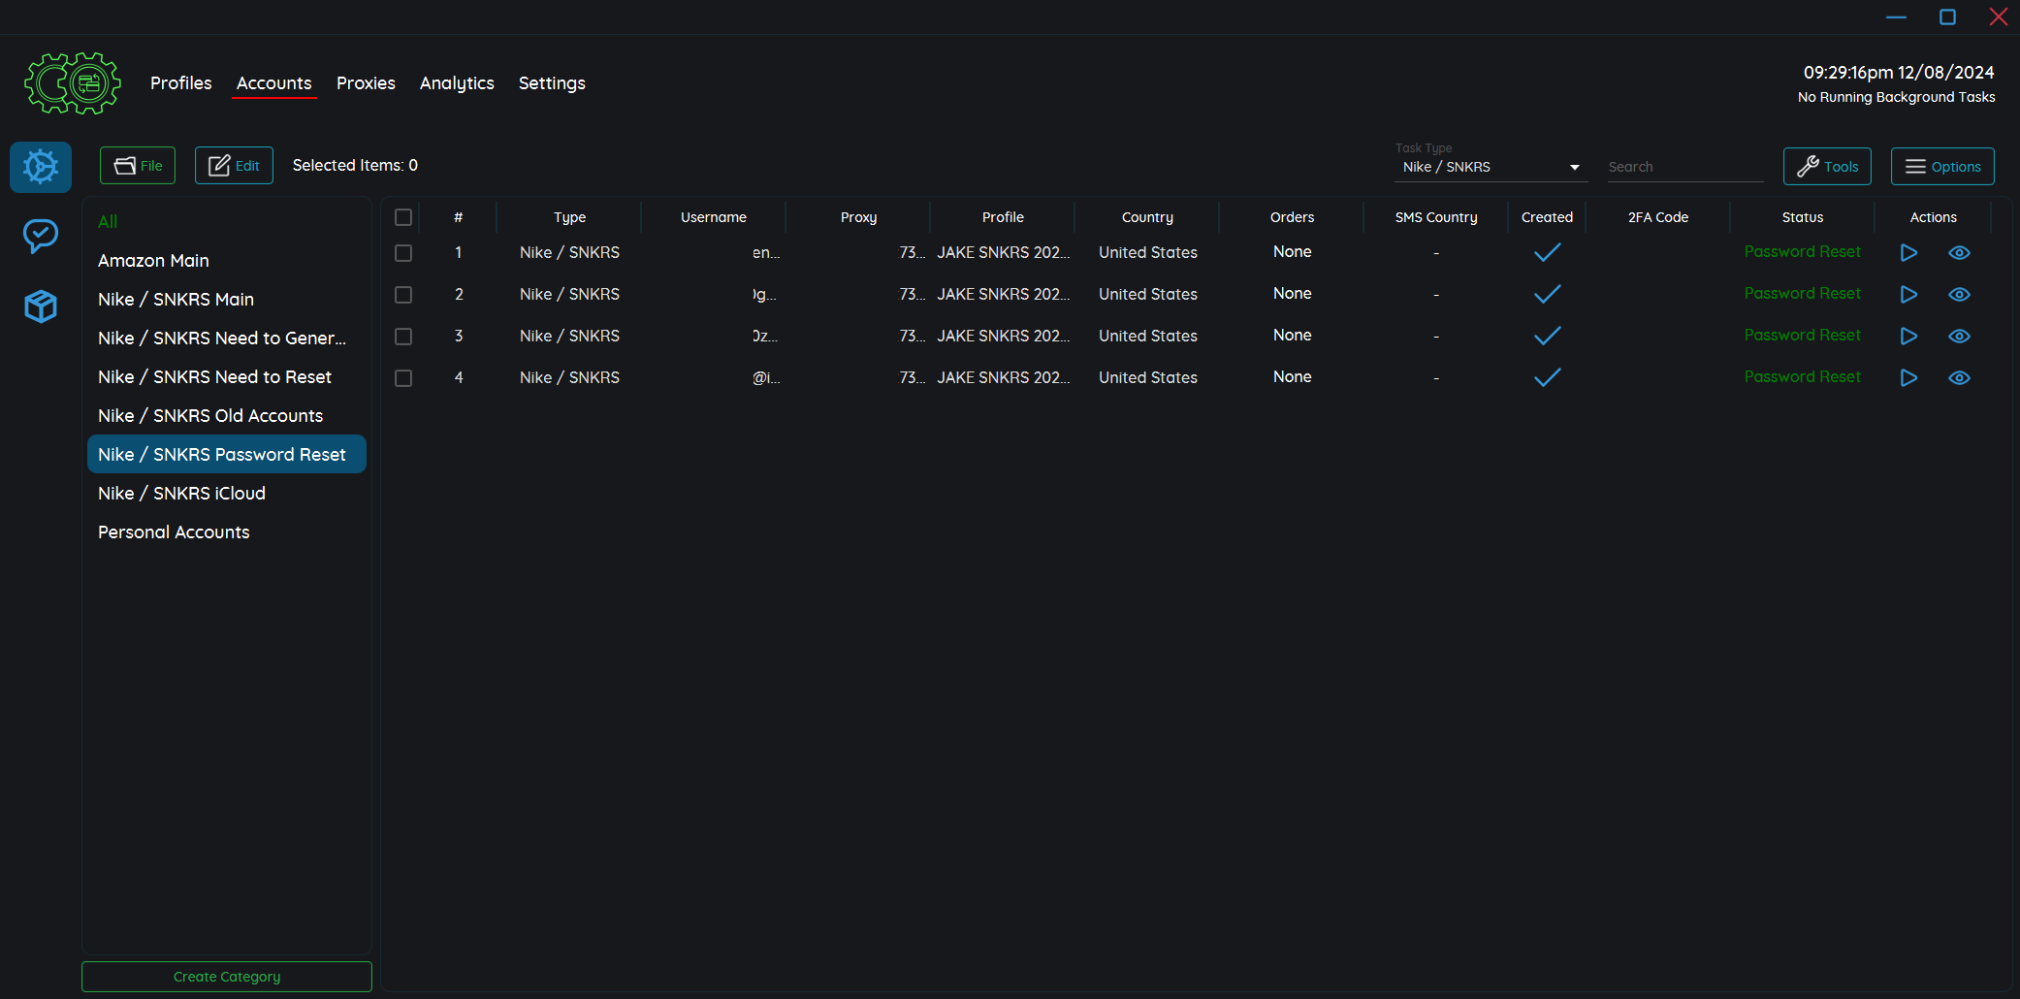Open the Options menu button
2020x999 pixels.
coord(1942,167)
